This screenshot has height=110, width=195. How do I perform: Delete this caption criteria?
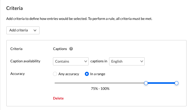58,98
